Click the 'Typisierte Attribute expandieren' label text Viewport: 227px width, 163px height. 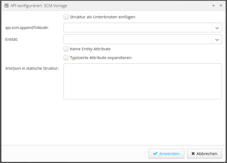[x=100, y=58]
